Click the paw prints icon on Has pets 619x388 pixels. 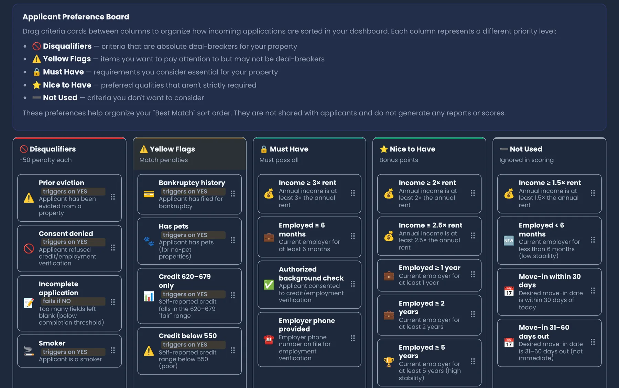pyautogui.click(x=149, y=241)
